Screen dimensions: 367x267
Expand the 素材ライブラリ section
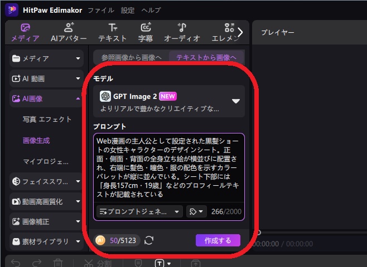[x=47, y=241]
